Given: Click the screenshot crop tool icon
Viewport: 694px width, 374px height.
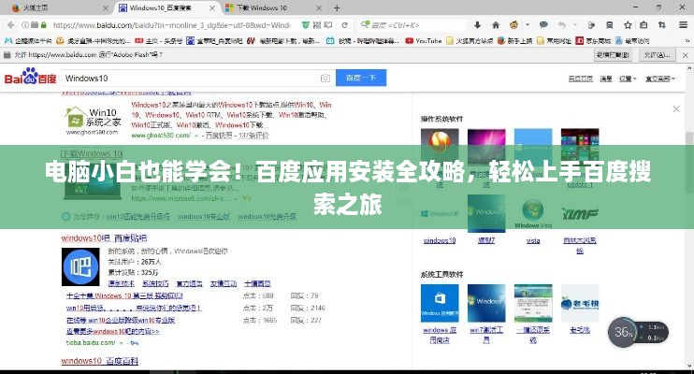Looking at the screenshot, I should click(x=661, y=25).
